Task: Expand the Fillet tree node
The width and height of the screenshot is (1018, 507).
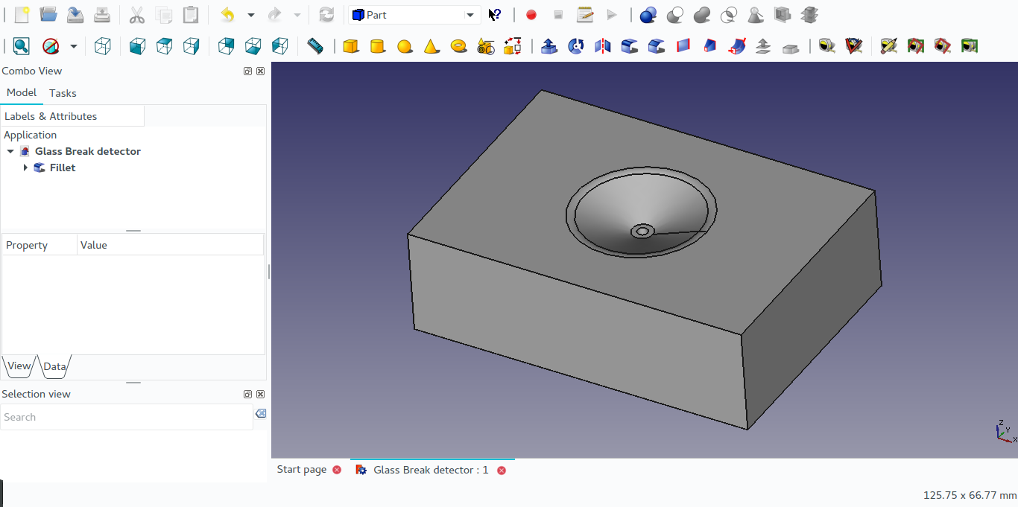Action: (25, 168)
